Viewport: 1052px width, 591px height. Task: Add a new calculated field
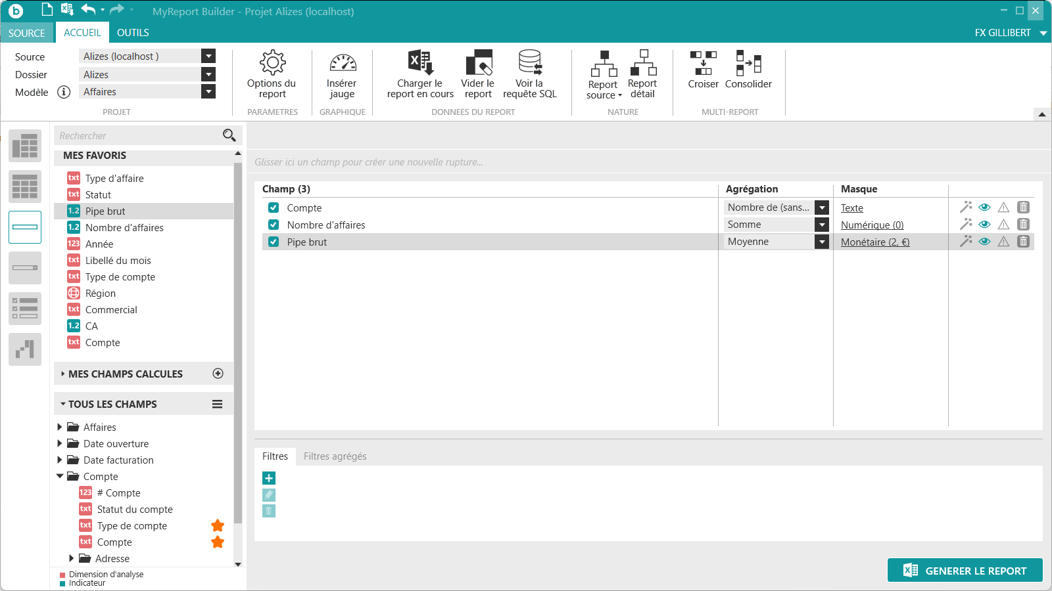point(218,374)
